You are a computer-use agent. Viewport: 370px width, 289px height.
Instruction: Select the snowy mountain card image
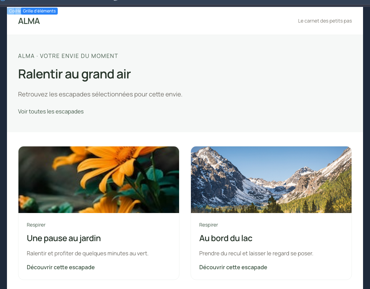[271, 180]
